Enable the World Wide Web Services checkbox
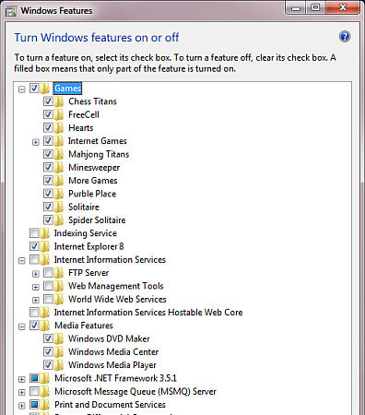Image resolution: width=365 pixels, height=415 pixels. point(48,299)
